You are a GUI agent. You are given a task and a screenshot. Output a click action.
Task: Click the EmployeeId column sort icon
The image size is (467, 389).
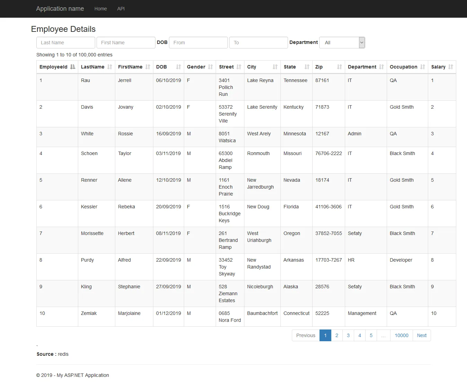click(x=73, y=67)
